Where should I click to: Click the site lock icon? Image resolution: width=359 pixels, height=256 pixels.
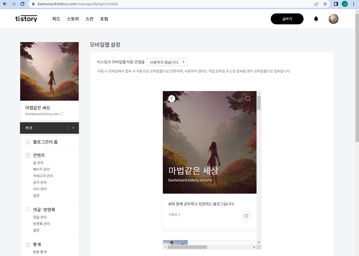coord(33,4)
